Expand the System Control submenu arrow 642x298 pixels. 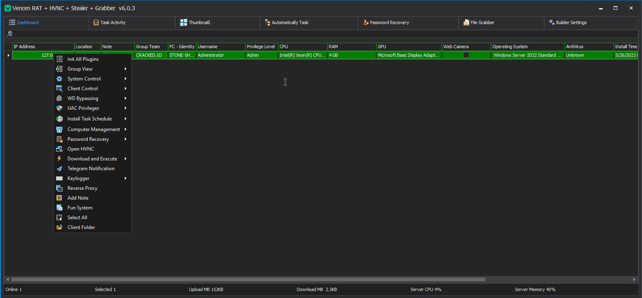126,79
